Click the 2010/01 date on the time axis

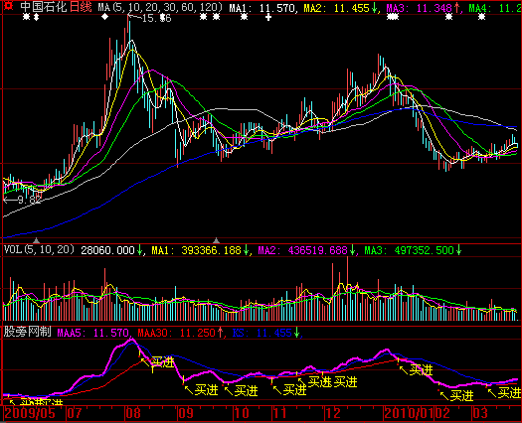pyautogui.click(x=409, y=413)
